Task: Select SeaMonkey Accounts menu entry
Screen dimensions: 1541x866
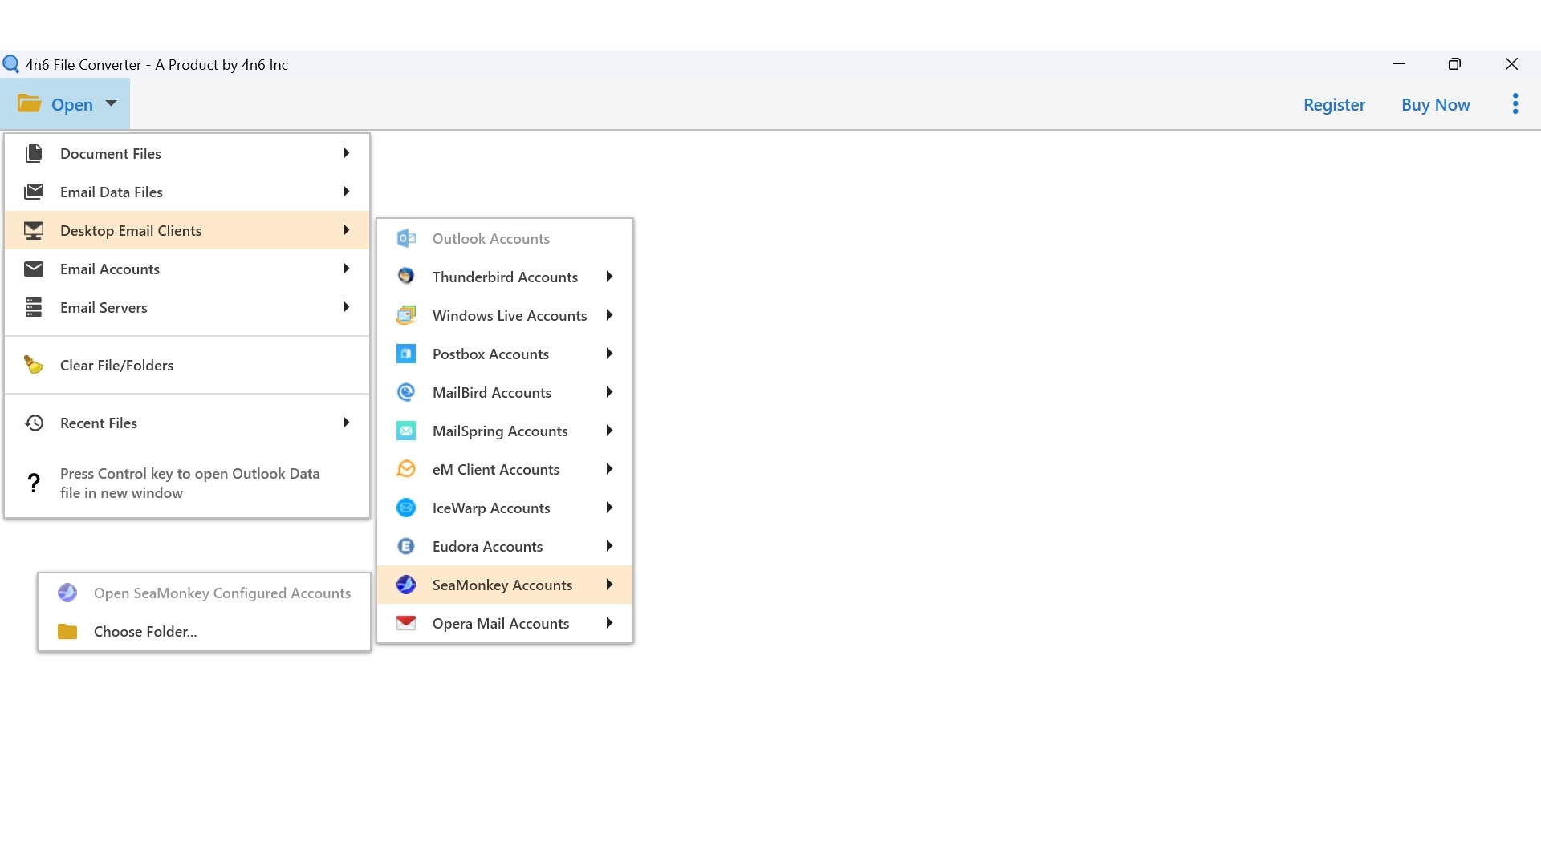Action: coord(505,585)
